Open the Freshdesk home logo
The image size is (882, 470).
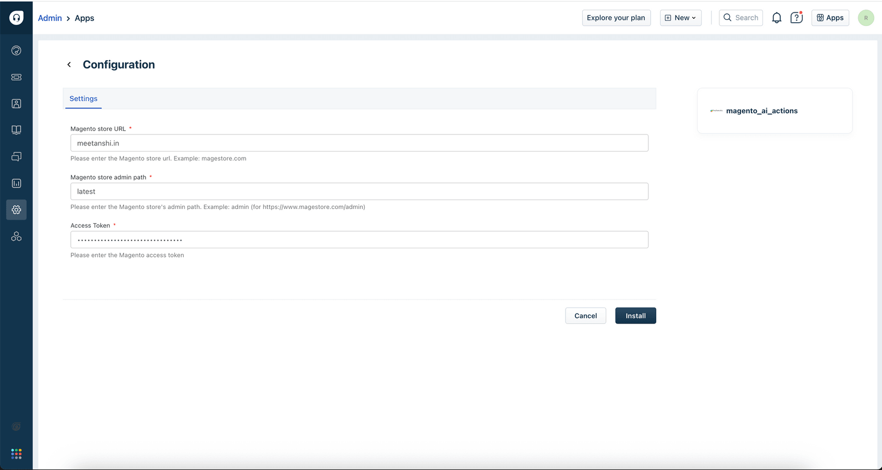click(16, 18)
